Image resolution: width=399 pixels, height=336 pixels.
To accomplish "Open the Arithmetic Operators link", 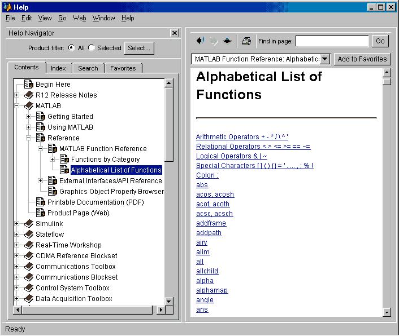I will click(x=242, y=137).
